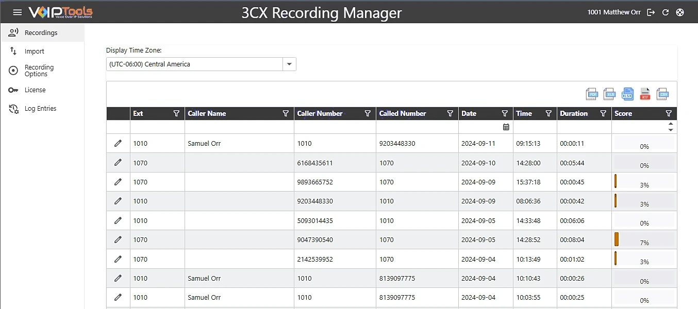Click the duration 00:08:04
698x309 pixels.
tap(572, 239)
